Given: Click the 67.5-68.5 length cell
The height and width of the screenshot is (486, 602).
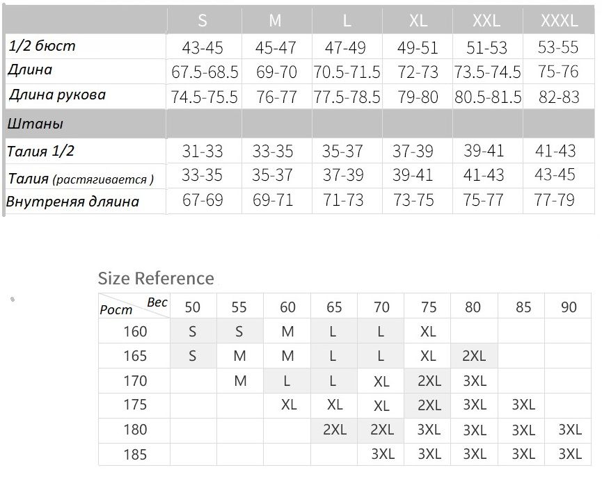Looking at the screenshot, I should tap(205, 72).
